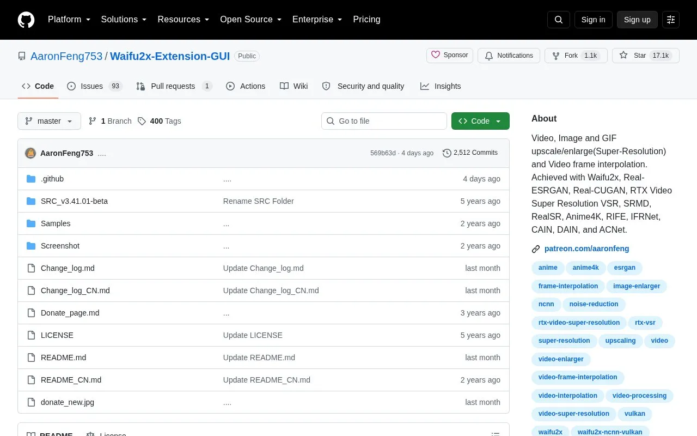Click the anime4k topic tag
This screenshot has height=436, width=697.
coord(585,268)
